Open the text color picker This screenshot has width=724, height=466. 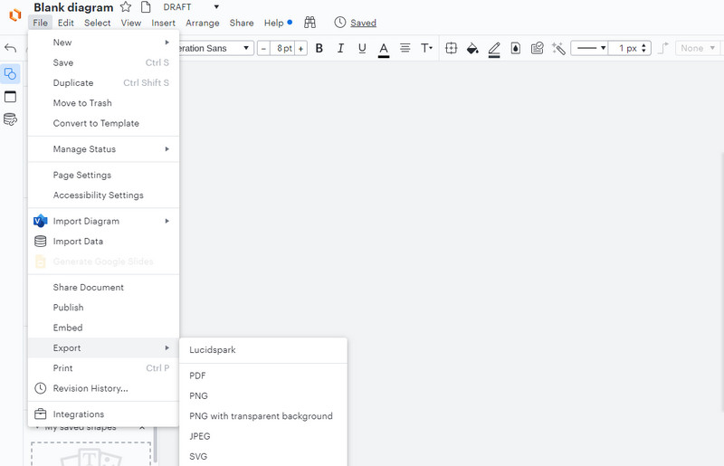383,49
